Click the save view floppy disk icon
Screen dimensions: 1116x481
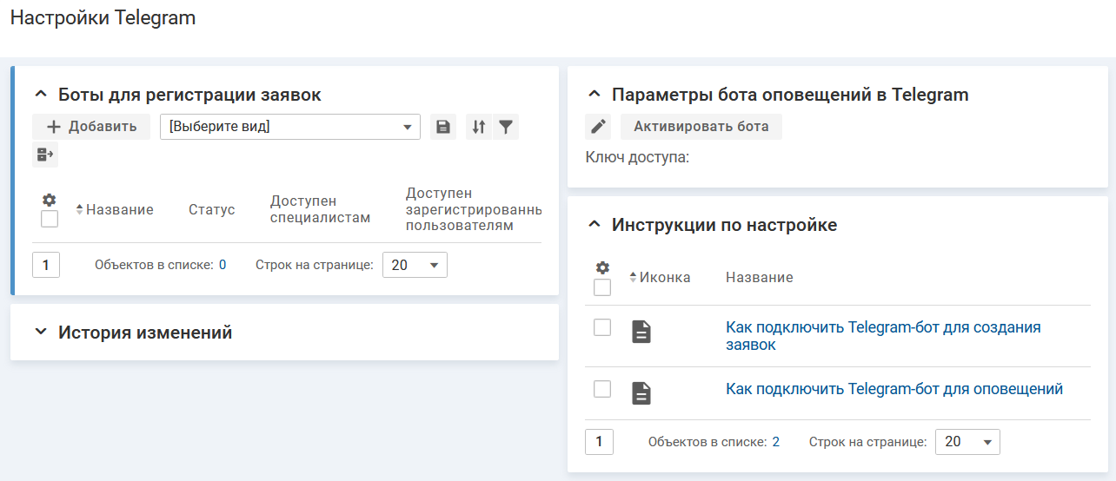click(x=443, y=127)
